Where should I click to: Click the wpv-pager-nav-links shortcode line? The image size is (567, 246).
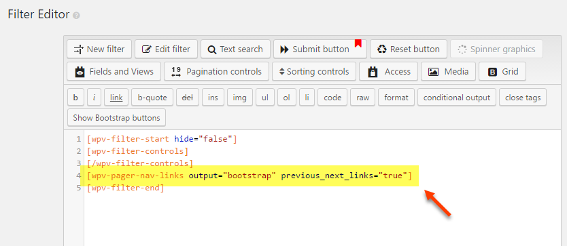(249, 176)
